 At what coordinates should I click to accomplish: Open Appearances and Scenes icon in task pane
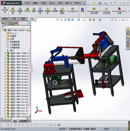128,44
